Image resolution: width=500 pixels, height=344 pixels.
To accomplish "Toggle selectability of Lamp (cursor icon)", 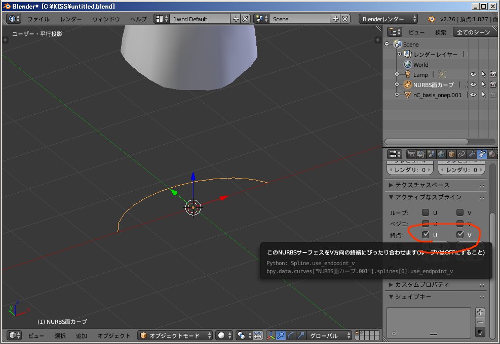I will (483, 74).
